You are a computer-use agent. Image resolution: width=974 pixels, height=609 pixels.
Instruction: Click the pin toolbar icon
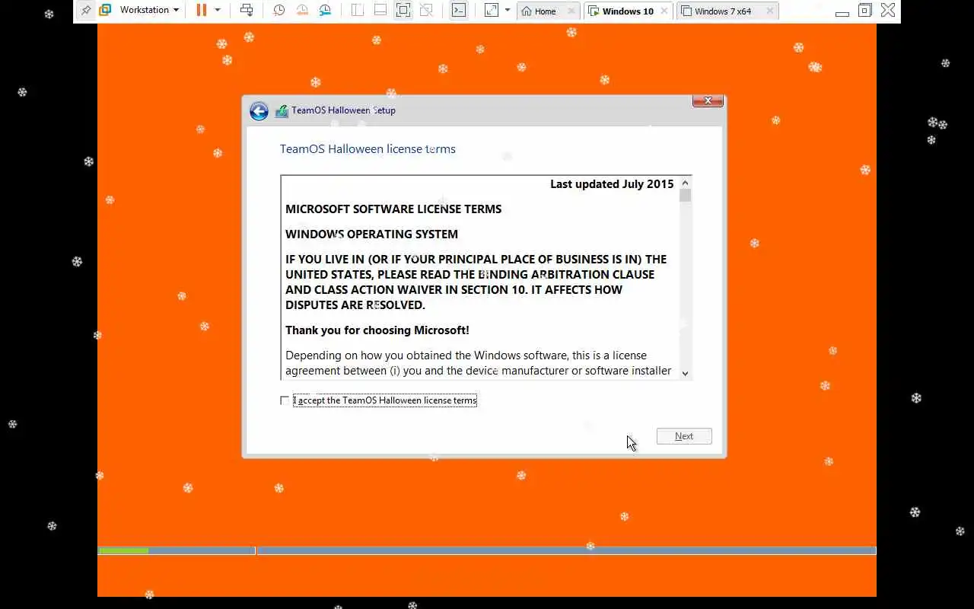[x=86, y=11]
